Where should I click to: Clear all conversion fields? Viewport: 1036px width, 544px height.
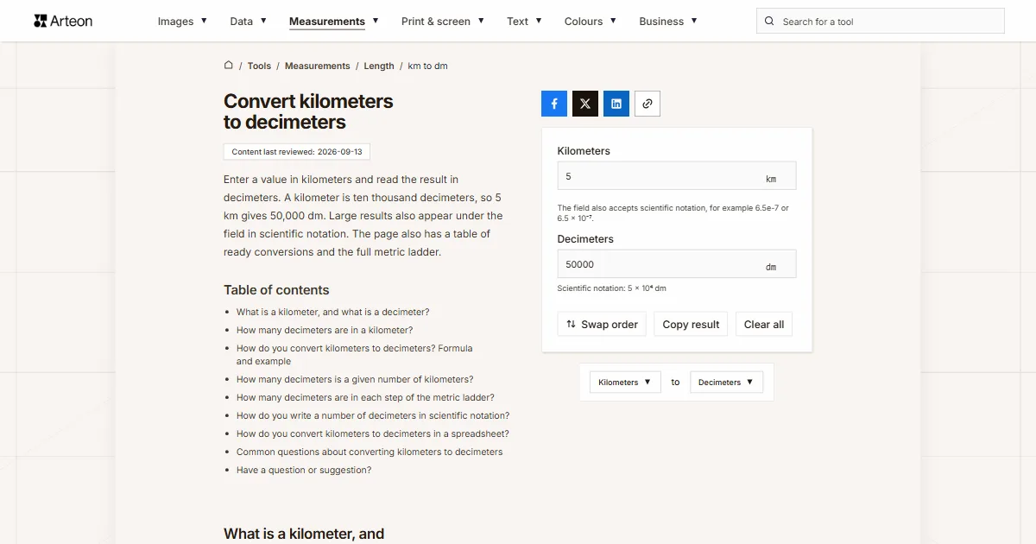point(764,325)
